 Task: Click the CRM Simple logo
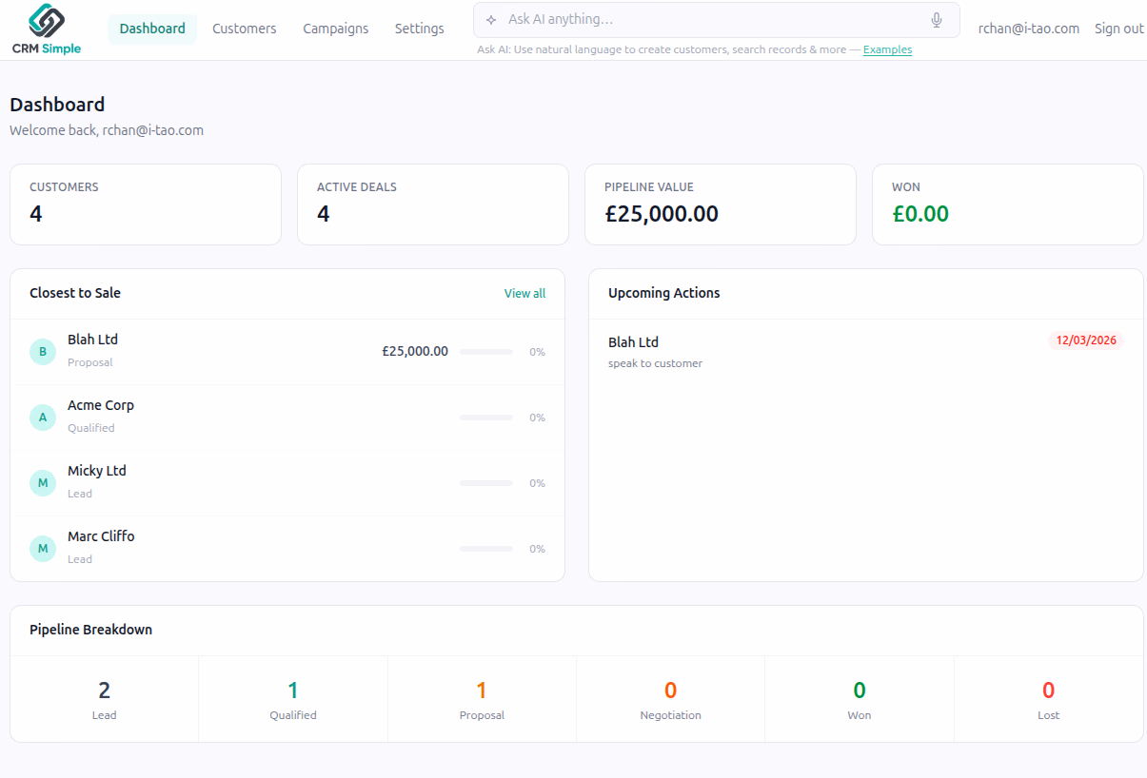47,29
